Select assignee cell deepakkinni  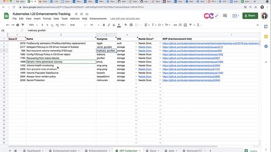[106, 76]
